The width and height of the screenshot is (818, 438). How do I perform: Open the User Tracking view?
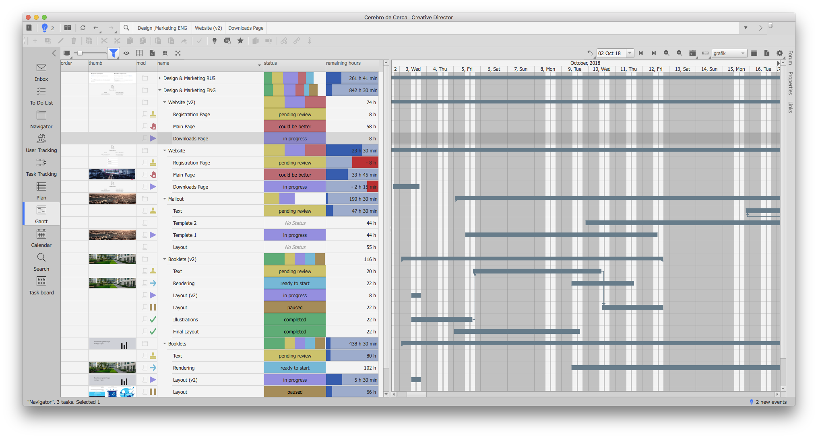coord(41,143)
